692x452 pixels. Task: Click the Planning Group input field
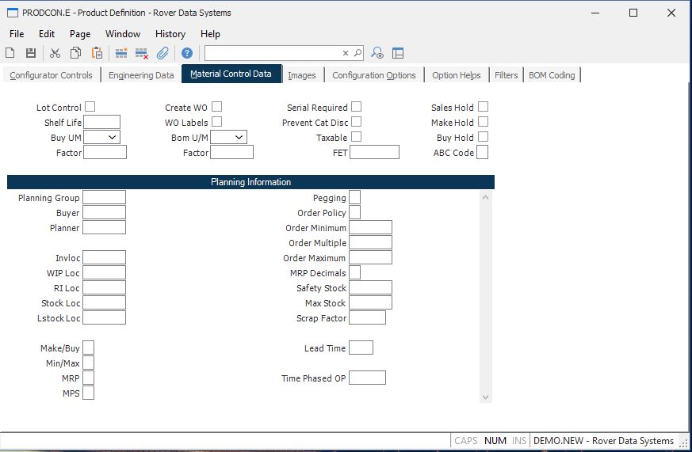click(104, 198)
